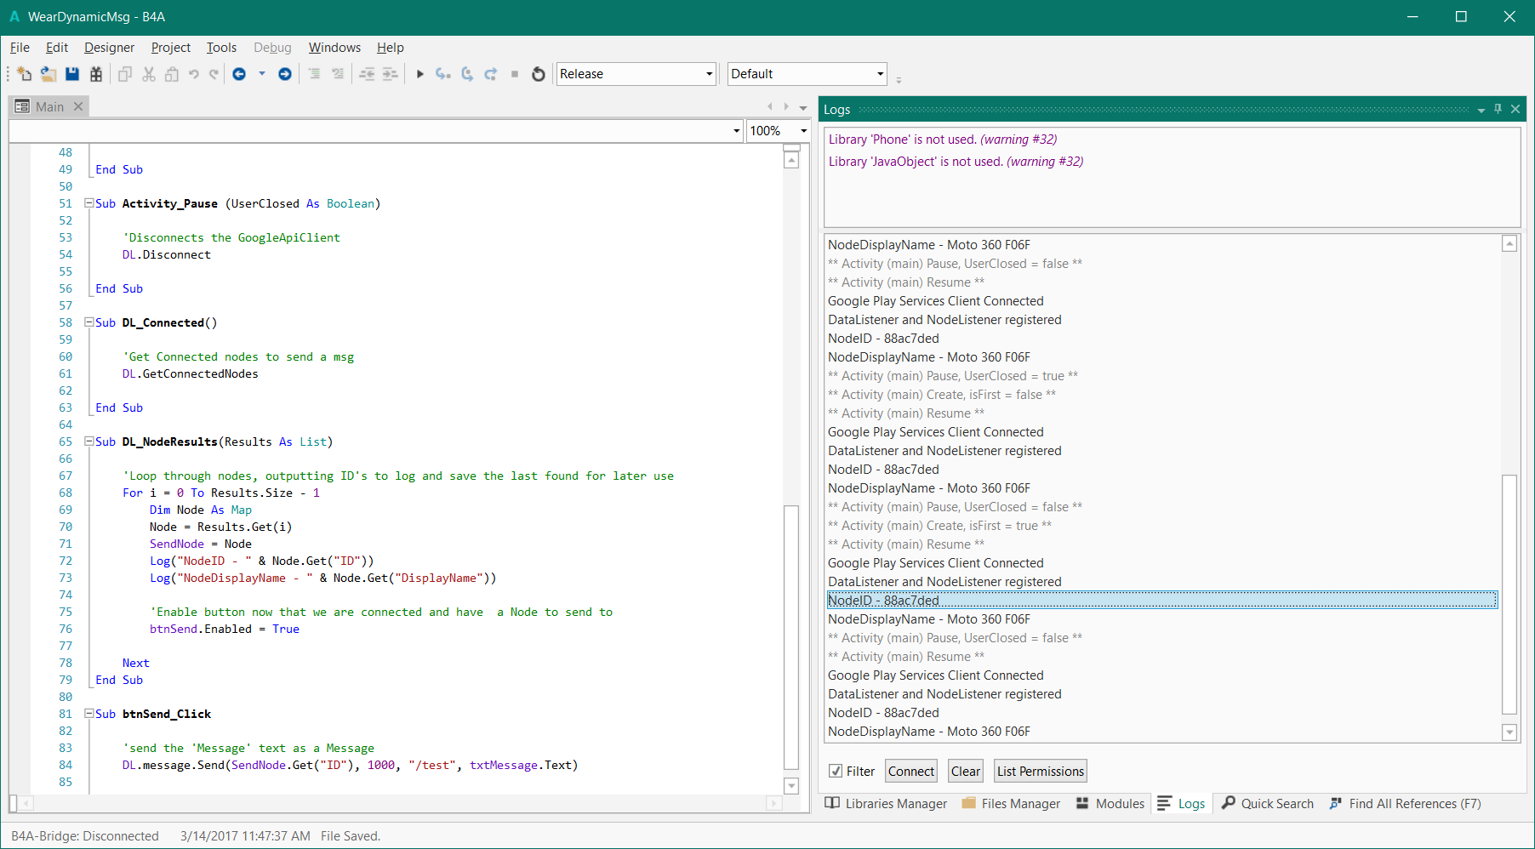Switch to Files Manager tab
Image resolution: width=1535 pixels, height=849 pixels.
pyautogui.click(x=1011, y=804)
